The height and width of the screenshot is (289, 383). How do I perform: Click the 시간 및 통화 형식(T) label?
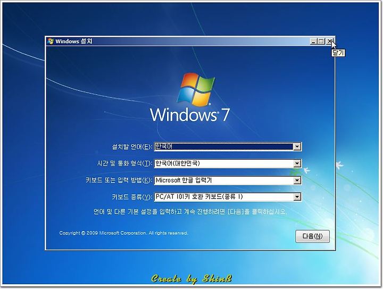124,163
